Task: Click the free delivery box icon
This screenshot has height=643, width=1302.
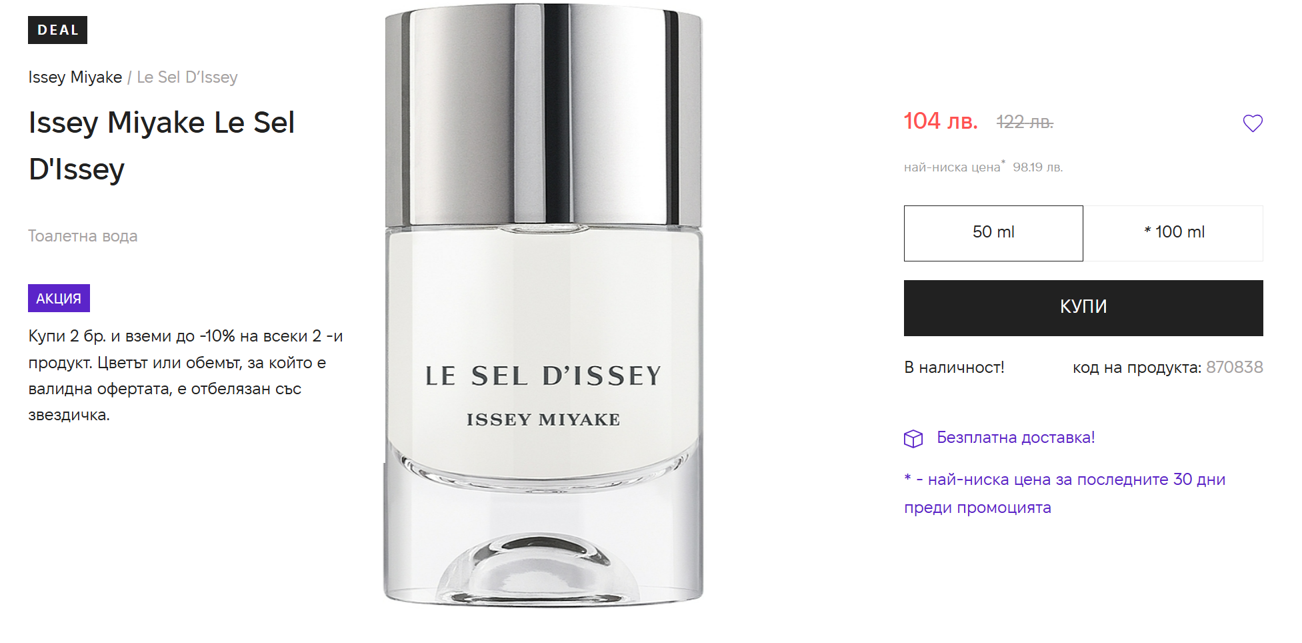Action: [x=913, y=438]
